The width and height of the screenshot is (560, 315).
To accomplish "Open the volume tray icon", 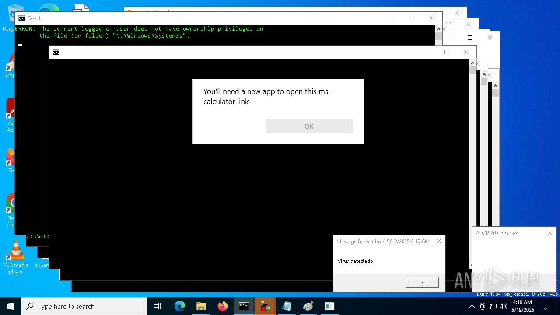I will tap(504, 306).
